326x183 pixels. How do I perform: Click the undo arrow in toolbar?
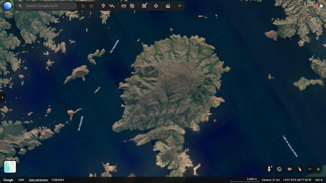[x=83, y=6]
